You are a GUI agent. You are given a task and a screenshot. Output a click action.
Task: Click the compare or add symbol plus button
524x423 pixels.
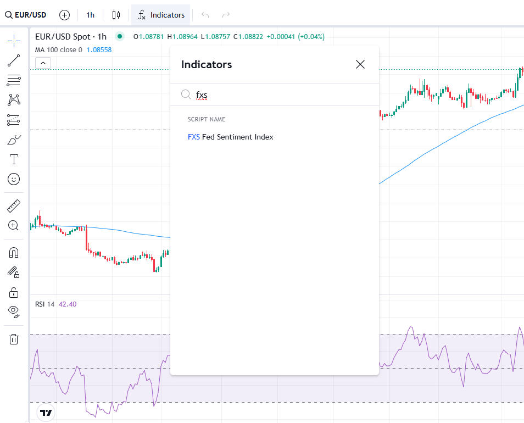coord(64,15)
